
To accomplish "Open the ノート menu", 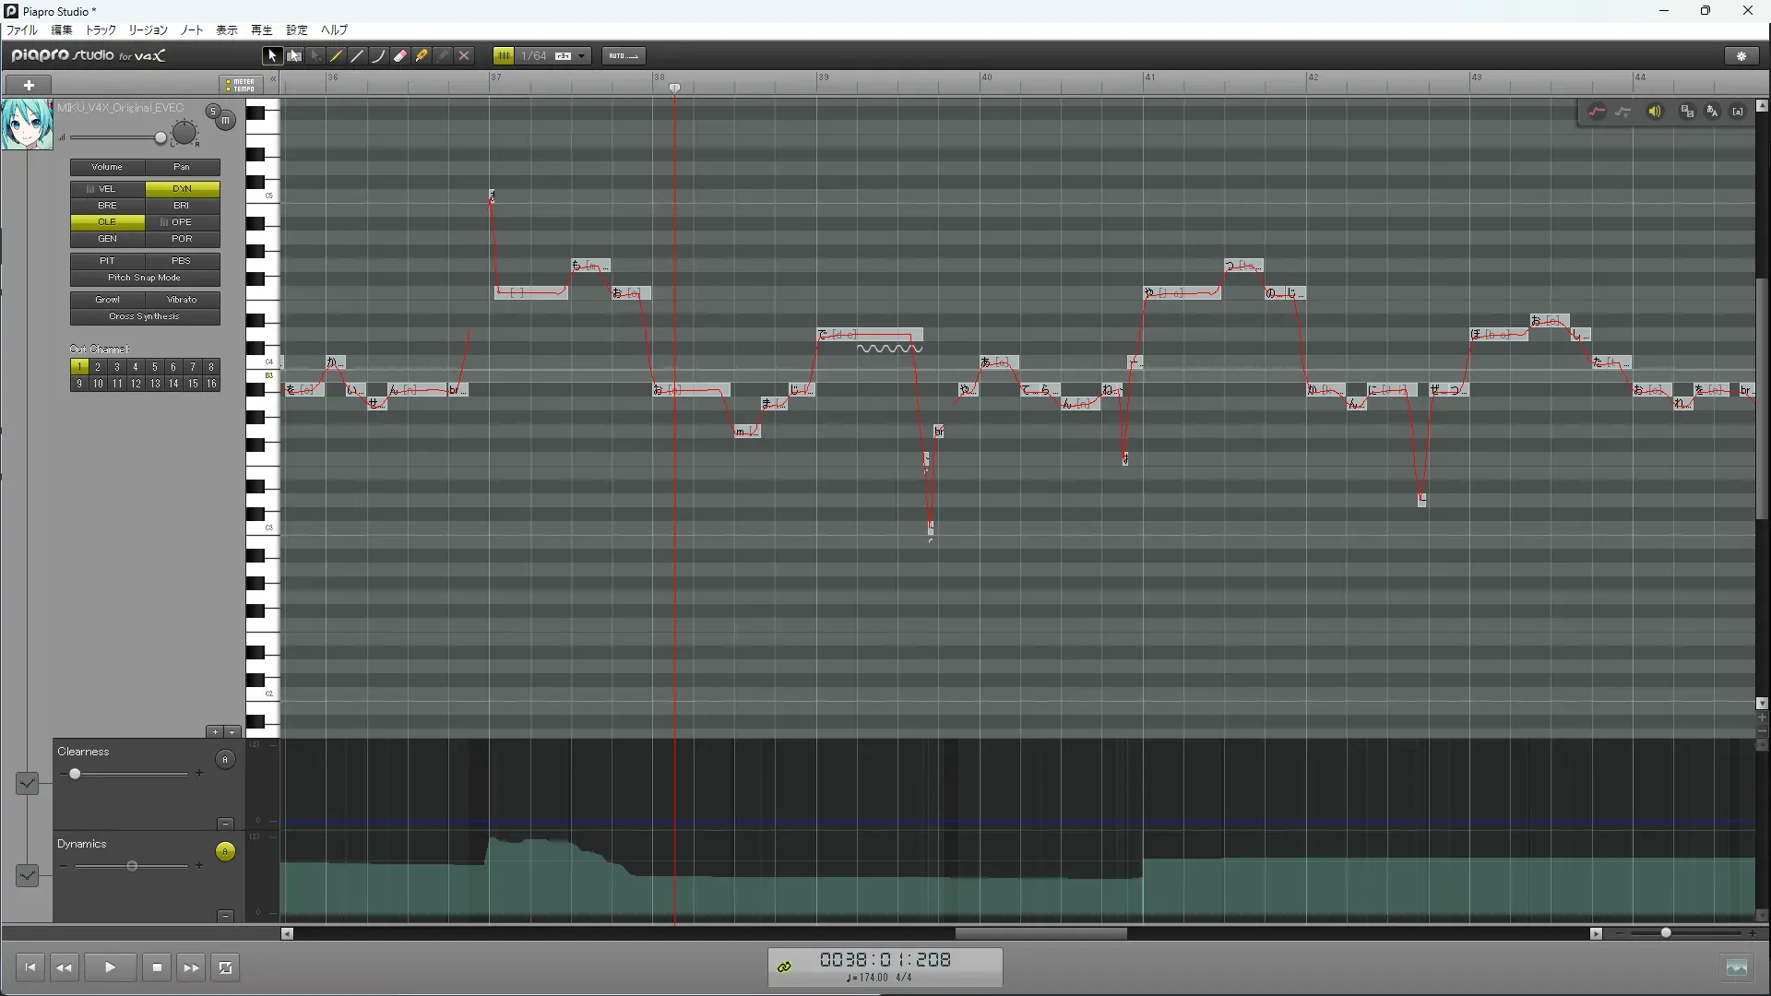I will click(x=192, y=30).
